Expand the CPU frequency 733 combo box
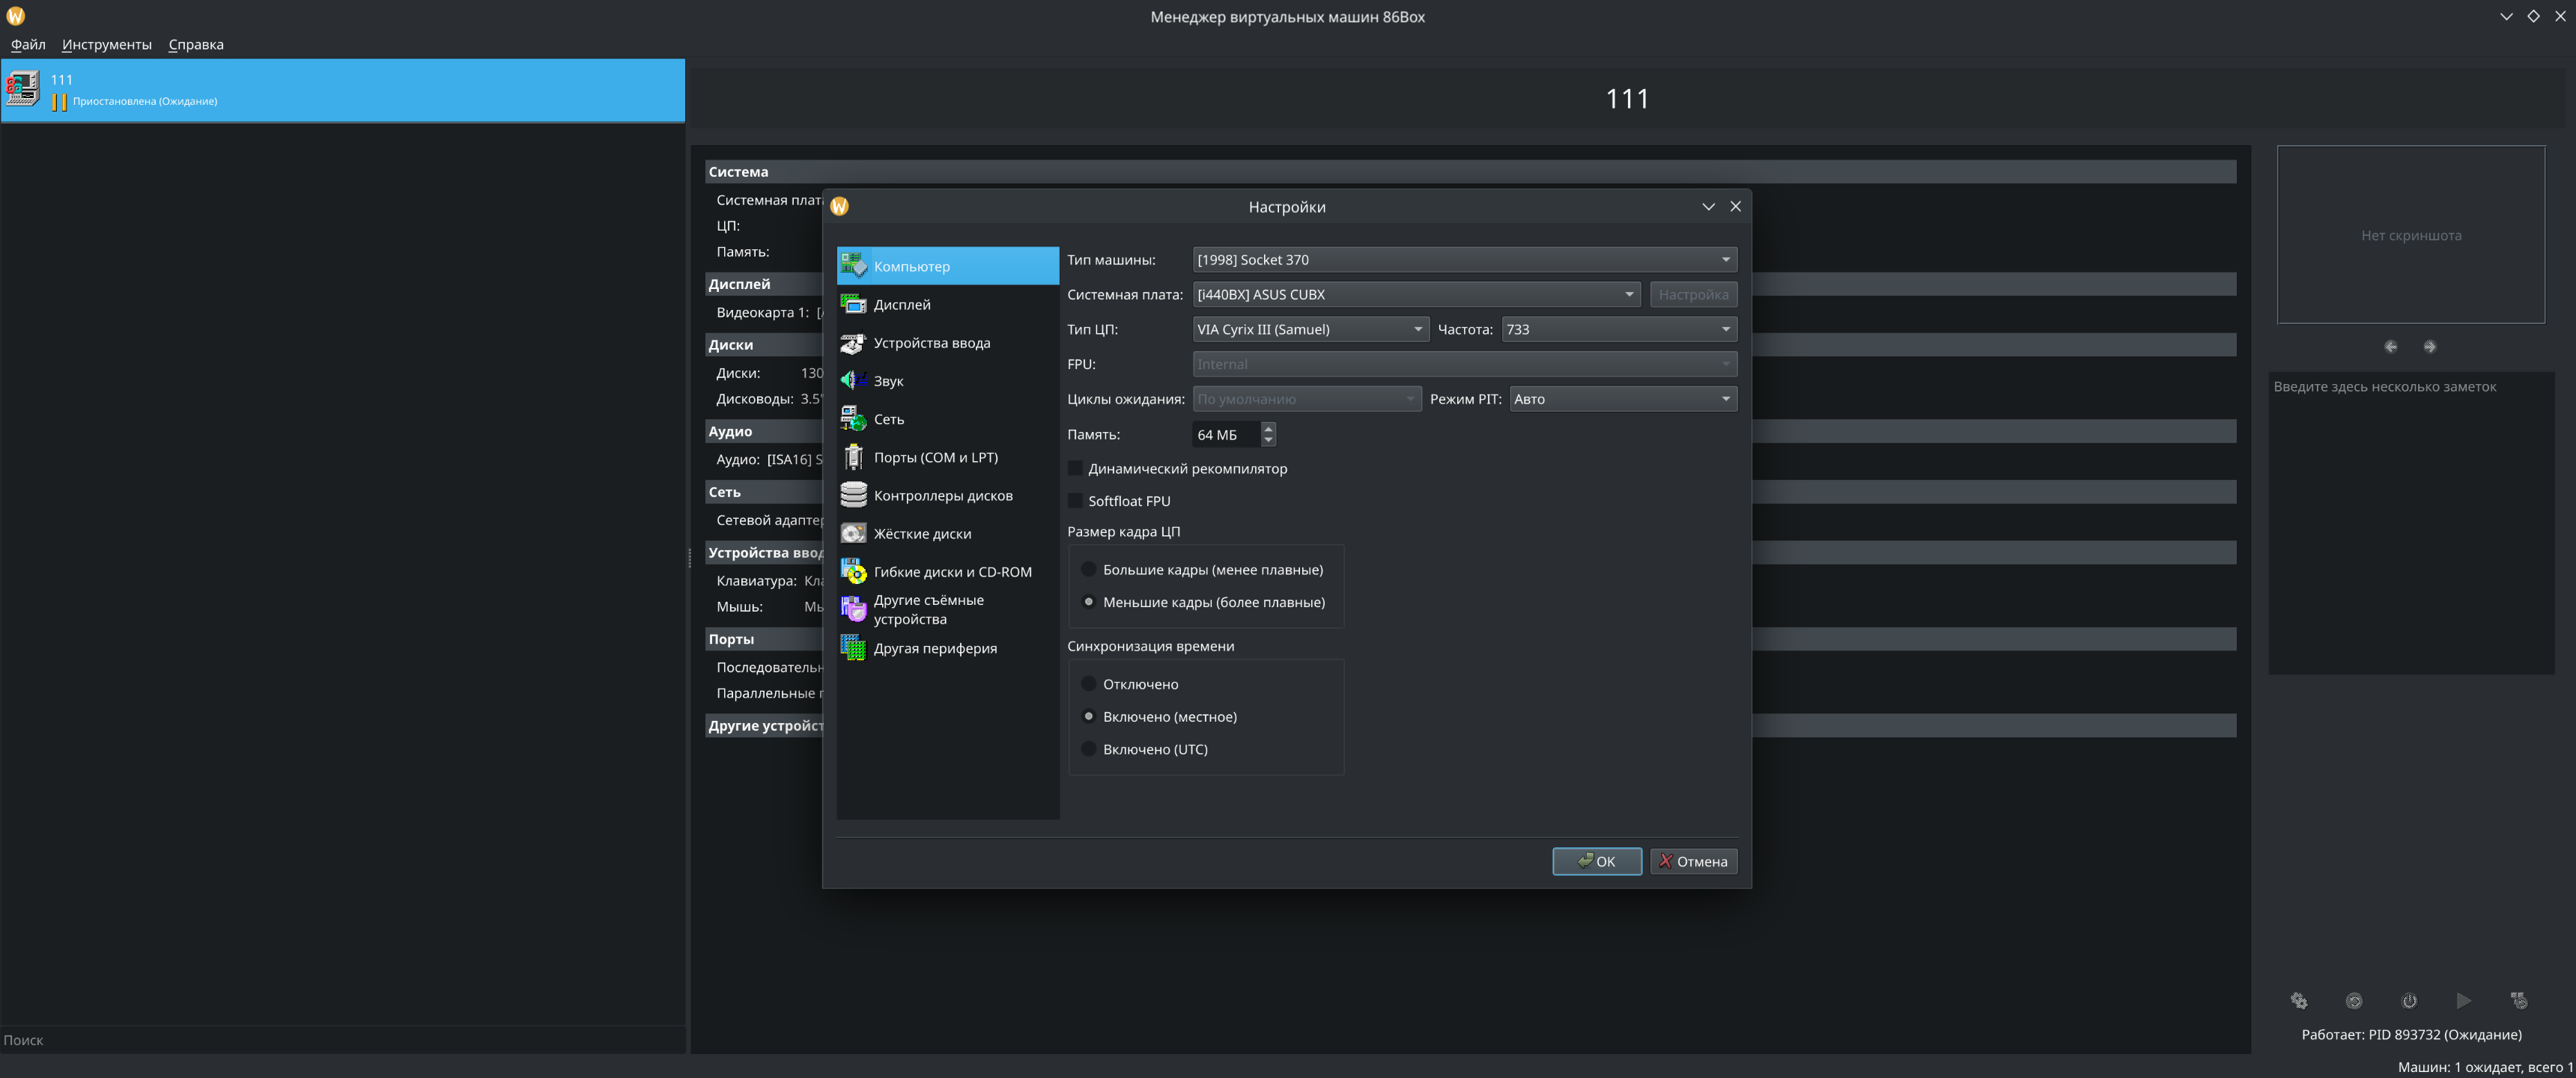The width and height of the screenshot is (2576, 1078). coord(1618,329)
